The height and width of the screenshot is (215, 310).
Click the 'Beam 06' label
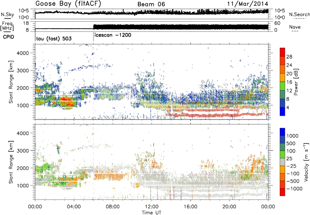tap(151, 4)
